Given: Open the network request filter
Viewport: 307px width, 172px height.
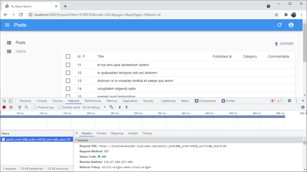Looking at the screenshot, I should coord(20,107).
